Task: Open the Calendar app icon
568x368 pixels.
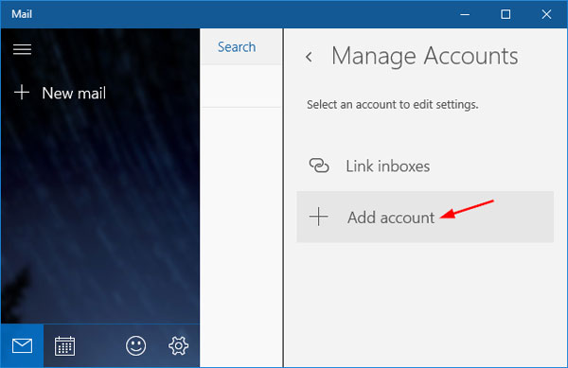Action: point(64,346)
